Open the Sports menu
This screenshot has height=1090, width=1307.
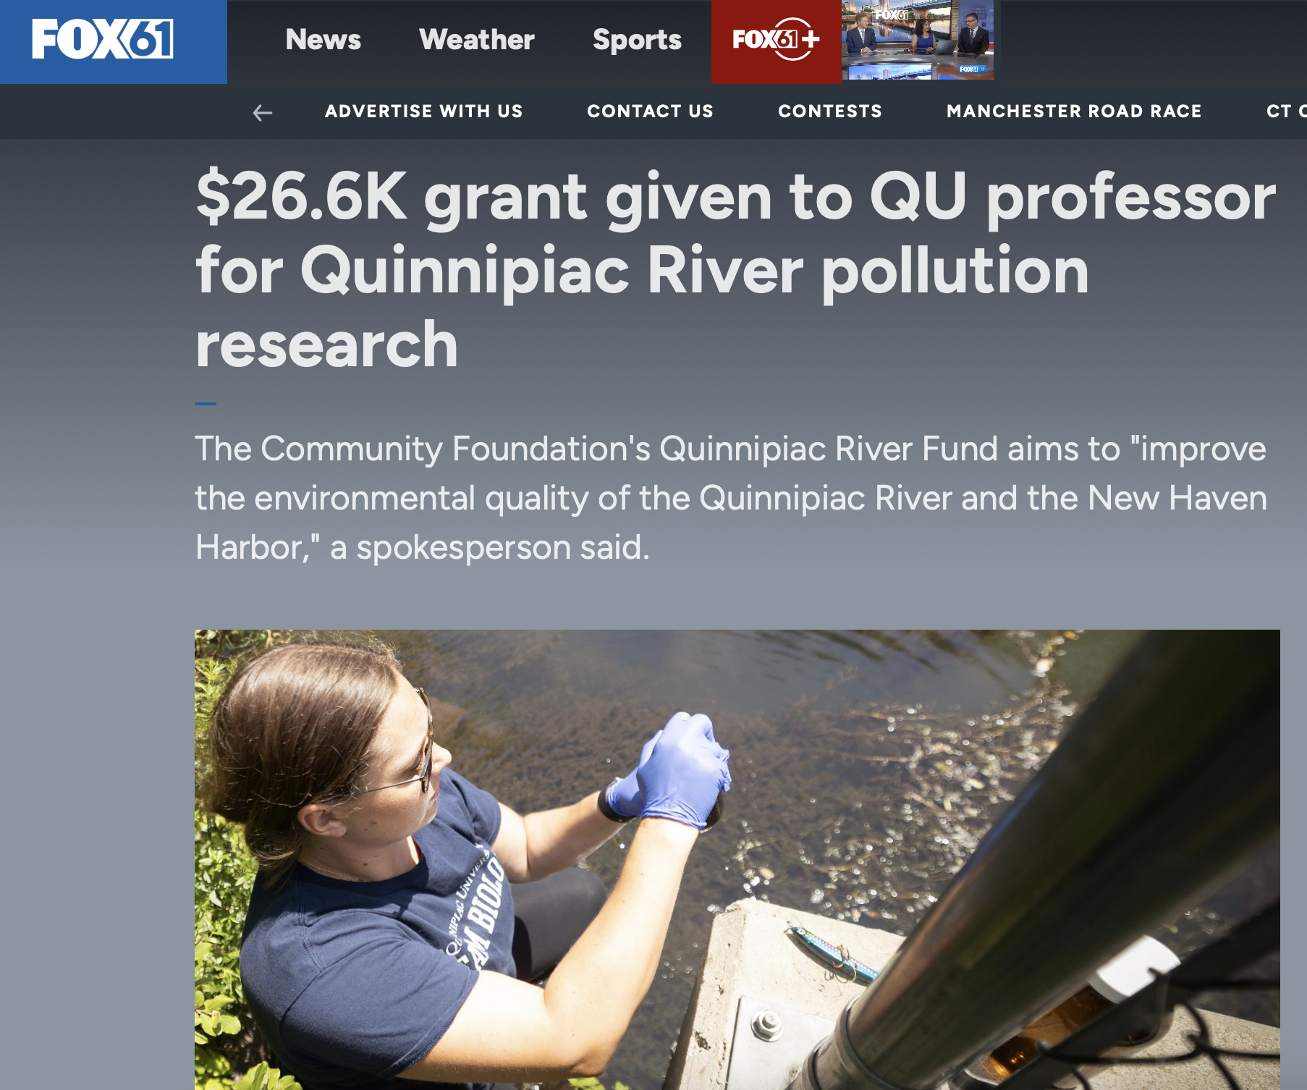(x=637, y=41)
